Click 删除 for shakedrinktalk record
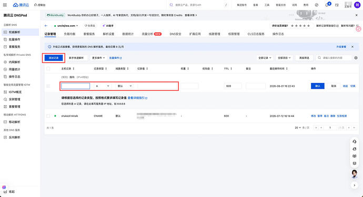363x197 pixels. click(x=332, y=116)
